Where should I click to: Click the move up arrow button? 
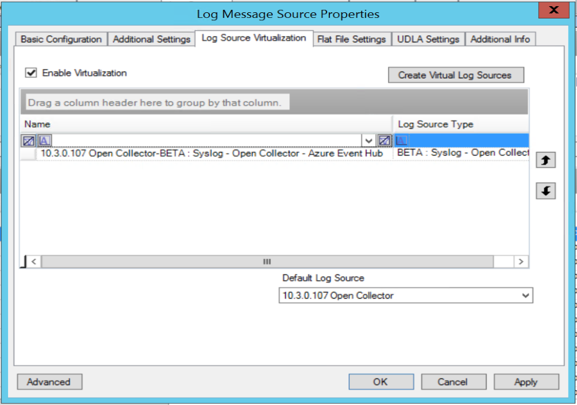[546, 161]
